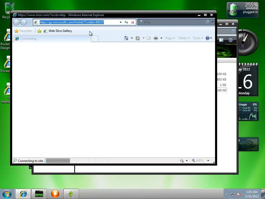Expand the security zone dropdown arrow

(x=187, y=161)
